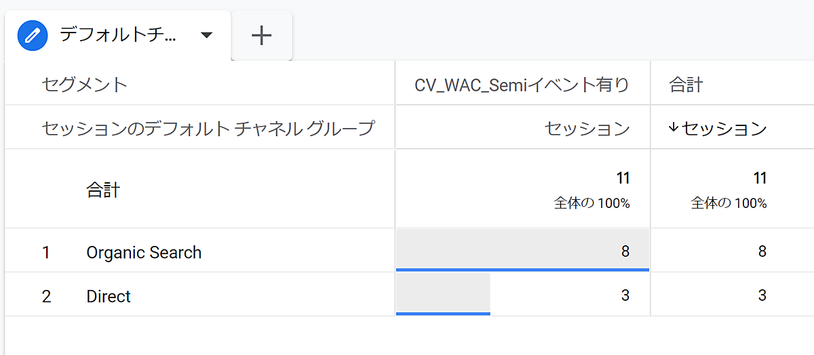The height and width of the screenshot is (355, 814).
Task: Click the 合計 column header
Action: (x=686, y=85)
